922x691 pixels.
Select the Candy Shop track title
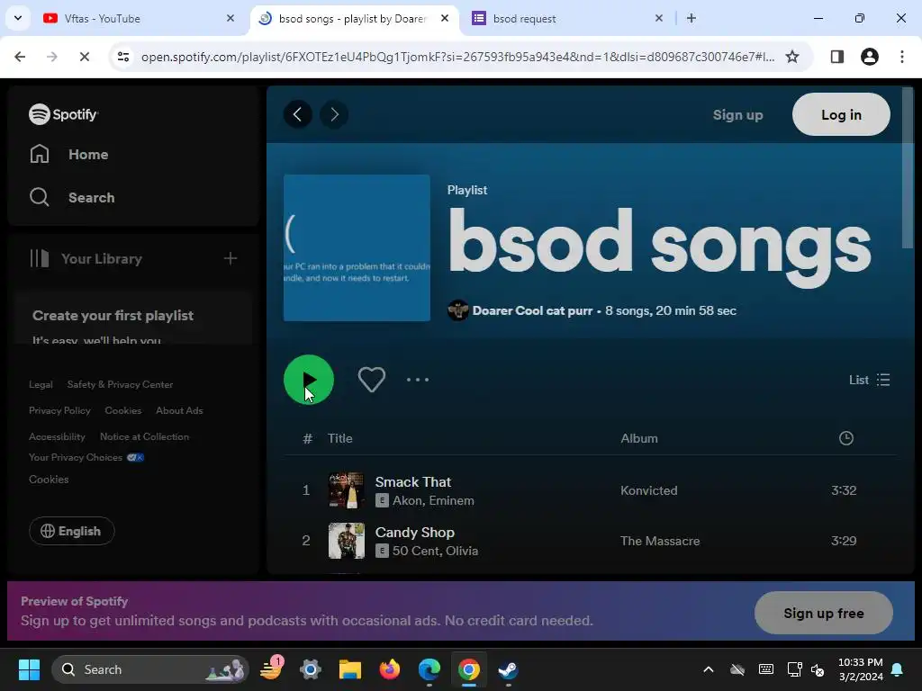(414, 533)
